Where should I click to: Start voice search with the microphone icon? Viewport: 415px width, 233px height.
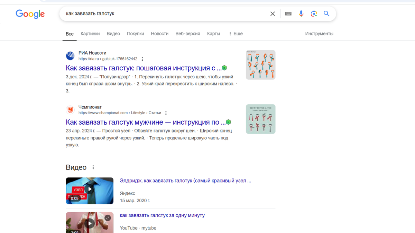pos(301,14)
